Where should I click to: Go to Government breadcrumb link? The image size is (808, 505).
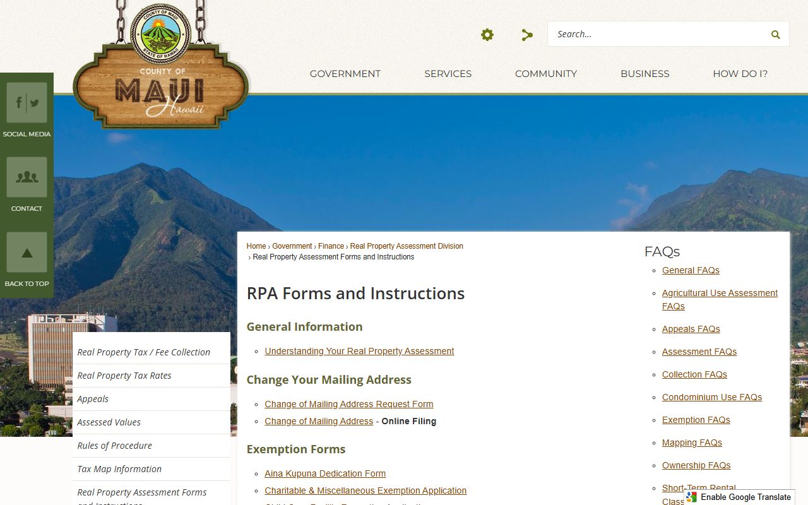click(x=292, y=246)
